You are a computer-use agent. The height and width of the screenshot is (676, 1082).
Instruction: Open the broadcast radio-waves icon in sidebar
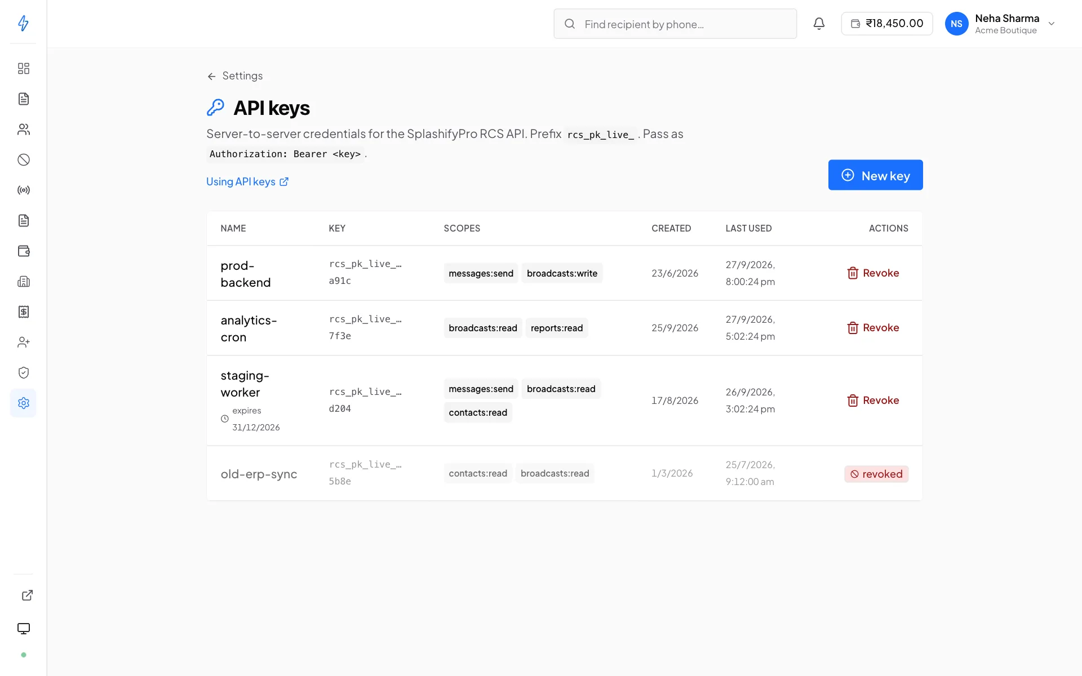[23, 190]
